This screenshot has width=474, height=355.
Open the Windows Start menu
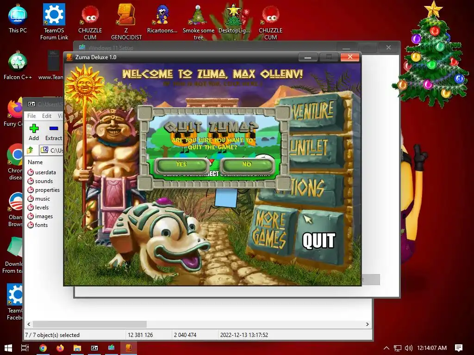click(8, 348)
